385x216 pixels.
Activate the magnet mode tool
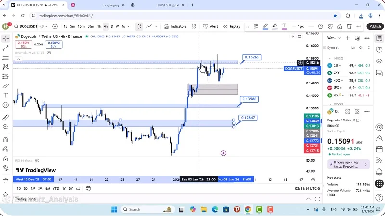(x=6, y=140)
